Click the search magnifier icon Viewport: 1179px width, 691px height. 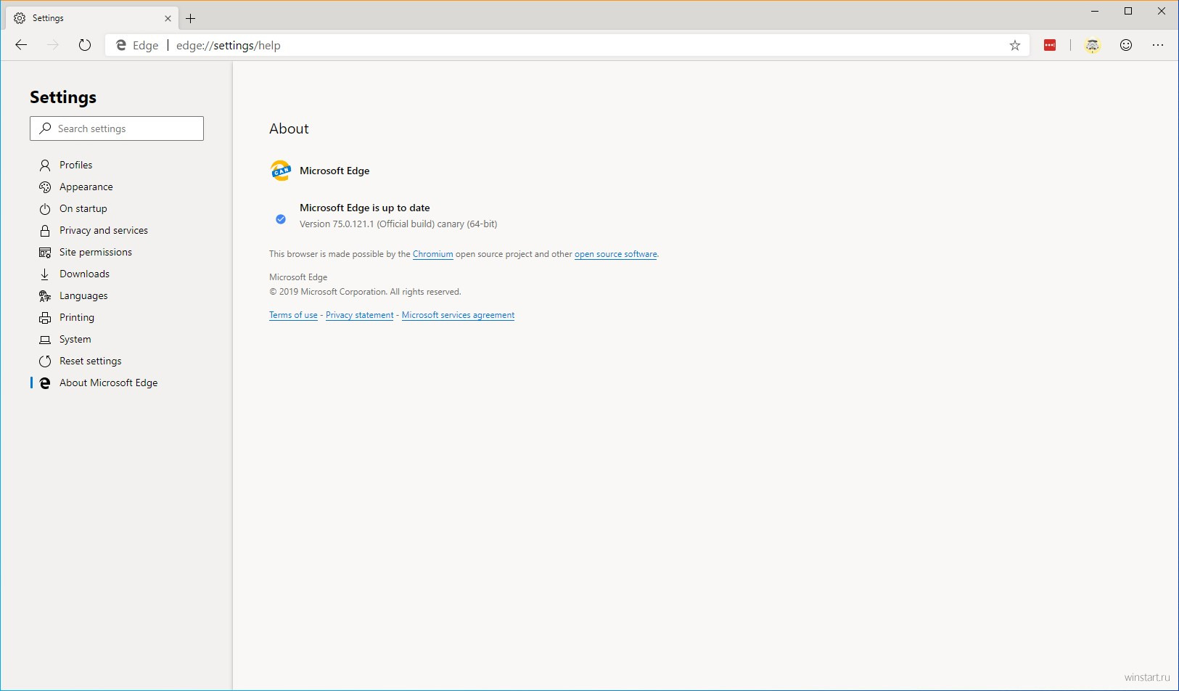click(45, 128)
